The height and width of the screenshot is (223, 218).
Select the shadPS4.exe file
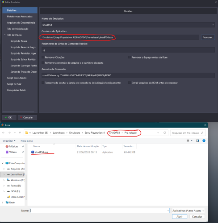click(41, 152)
